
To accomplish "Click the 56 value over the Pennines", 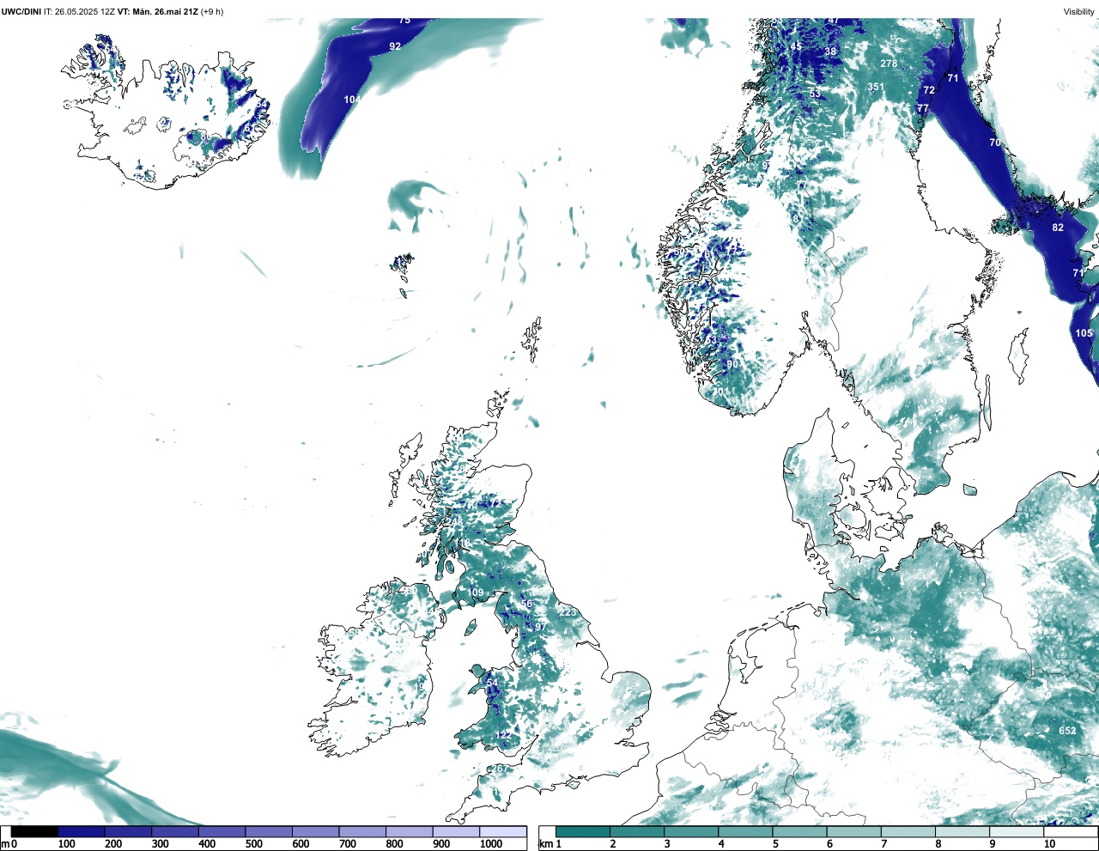I will [526, 605].
